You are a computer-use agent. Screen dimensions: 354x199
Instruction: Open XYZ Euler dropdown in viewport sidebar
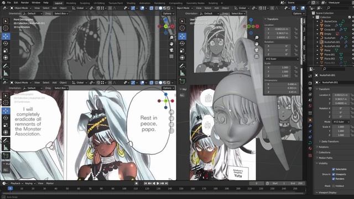(x=282, y=59)
